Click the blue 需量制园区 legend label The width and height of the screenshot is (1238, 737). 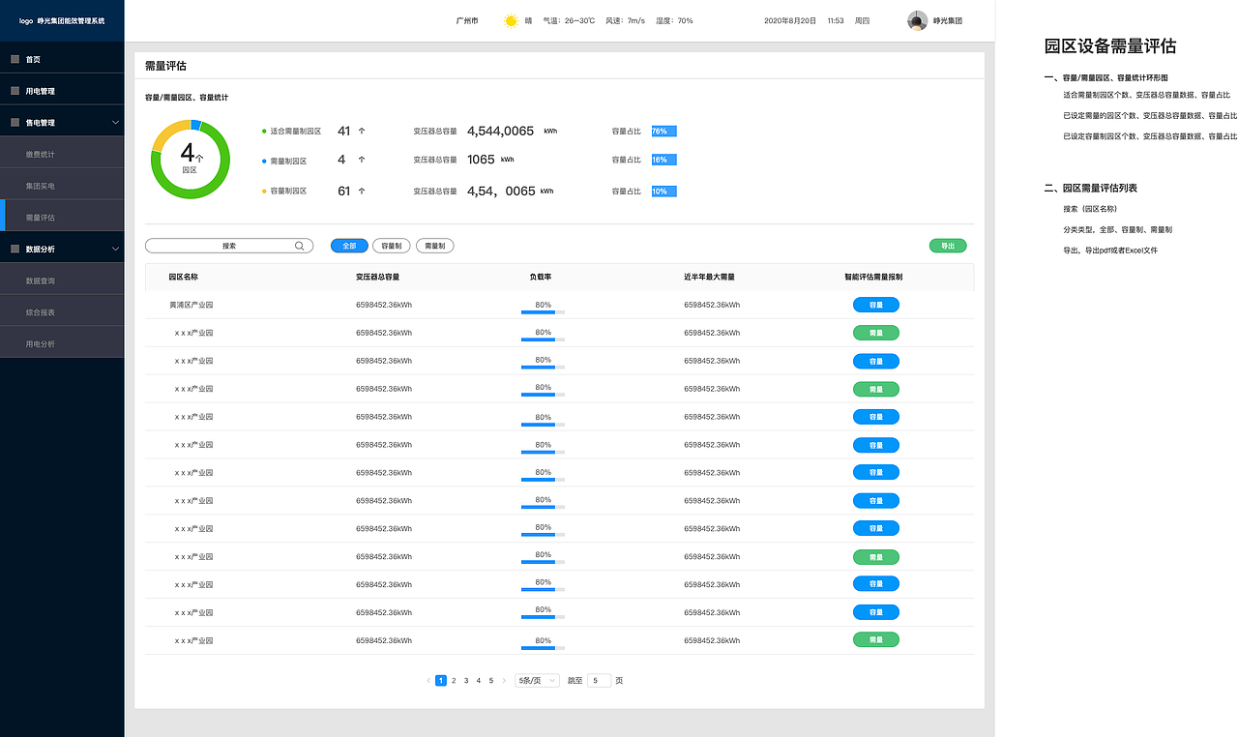(x=288, y=160)
